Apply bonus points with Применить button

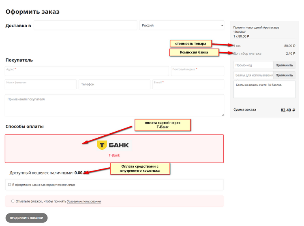click(284, 75)
